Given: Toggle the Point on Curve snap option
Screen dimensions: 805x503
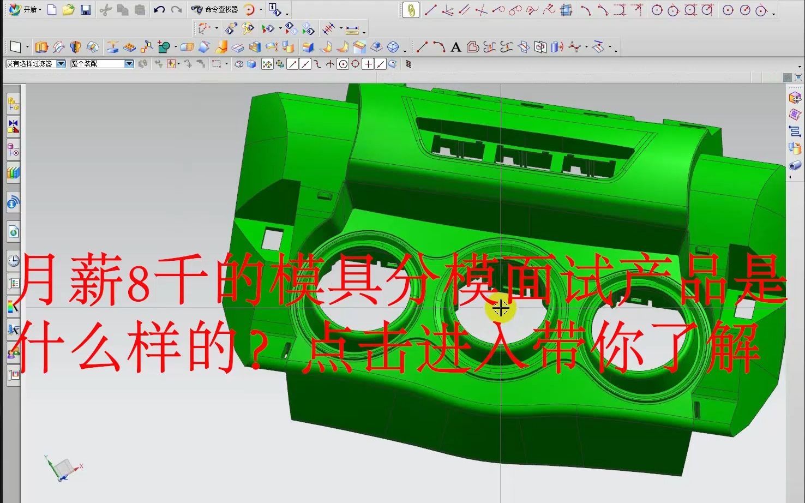Looking at the screenshot, I should pyautogui.click(x=380, y=64).
